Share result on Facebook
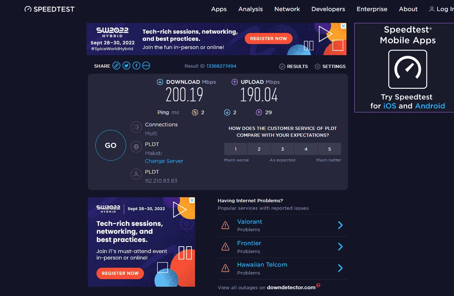 point(136,65)
